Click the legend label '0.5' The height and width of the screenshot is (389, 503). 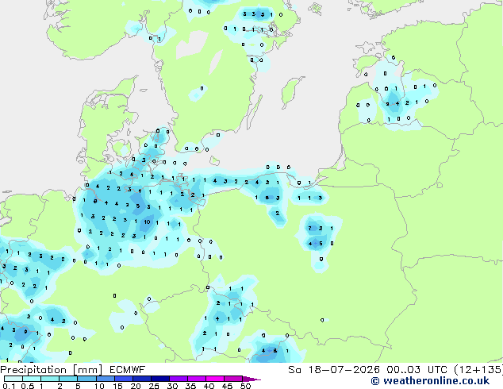[x=28, y=386]
